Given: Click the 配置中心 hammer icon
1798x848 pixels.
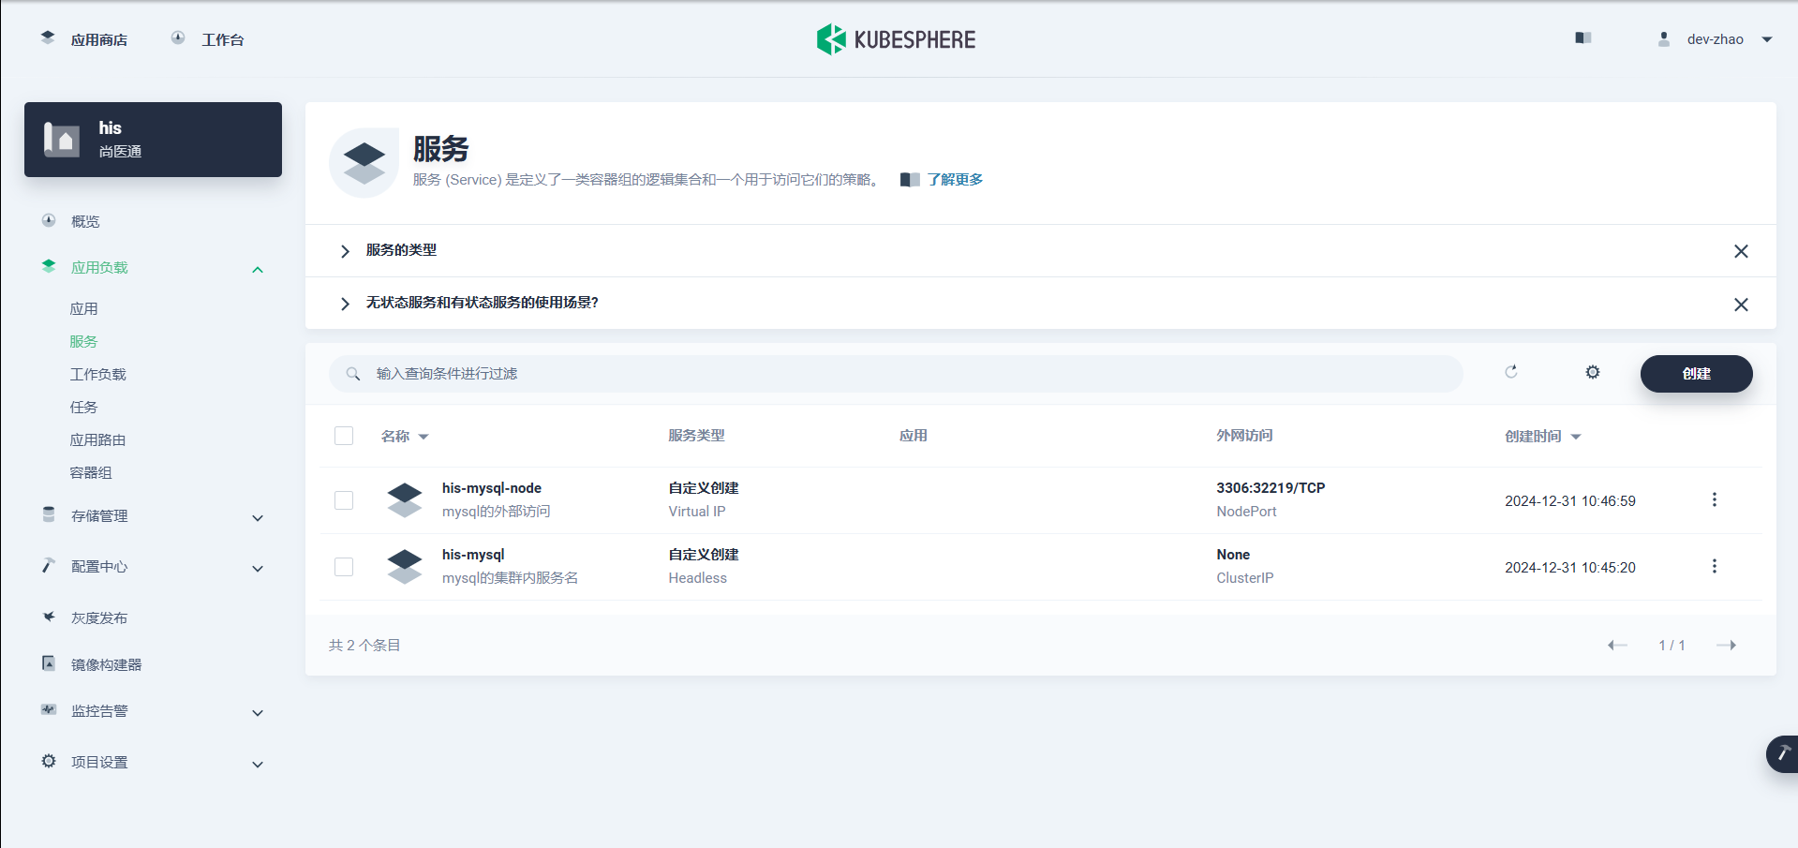Looking at the screenshot, I should click(49, 565).
